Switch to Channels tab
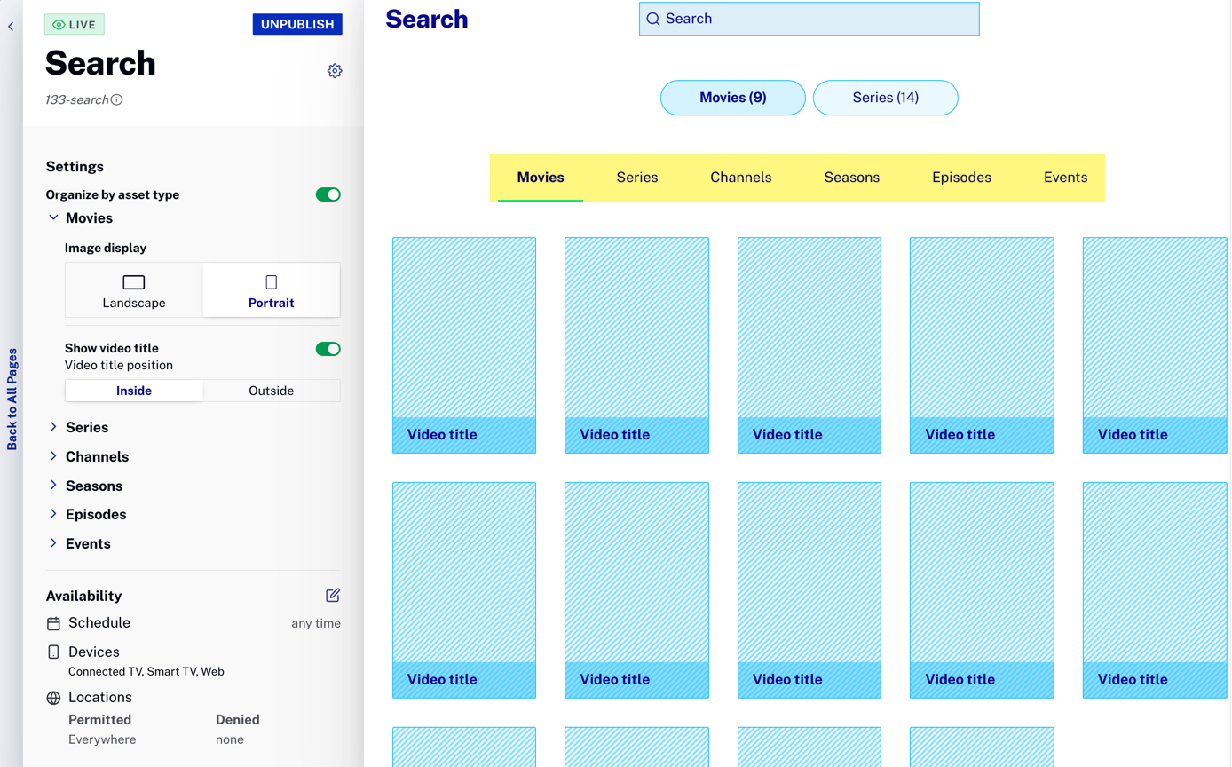 pyautogui.click(x=741, y=178)
